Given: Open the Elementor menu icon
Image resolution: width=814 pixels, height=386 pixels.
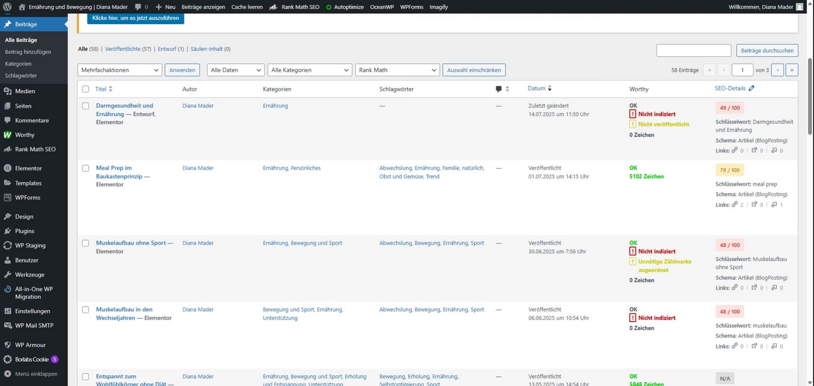Looking at the screenshot, I should (x=8, y=168).
